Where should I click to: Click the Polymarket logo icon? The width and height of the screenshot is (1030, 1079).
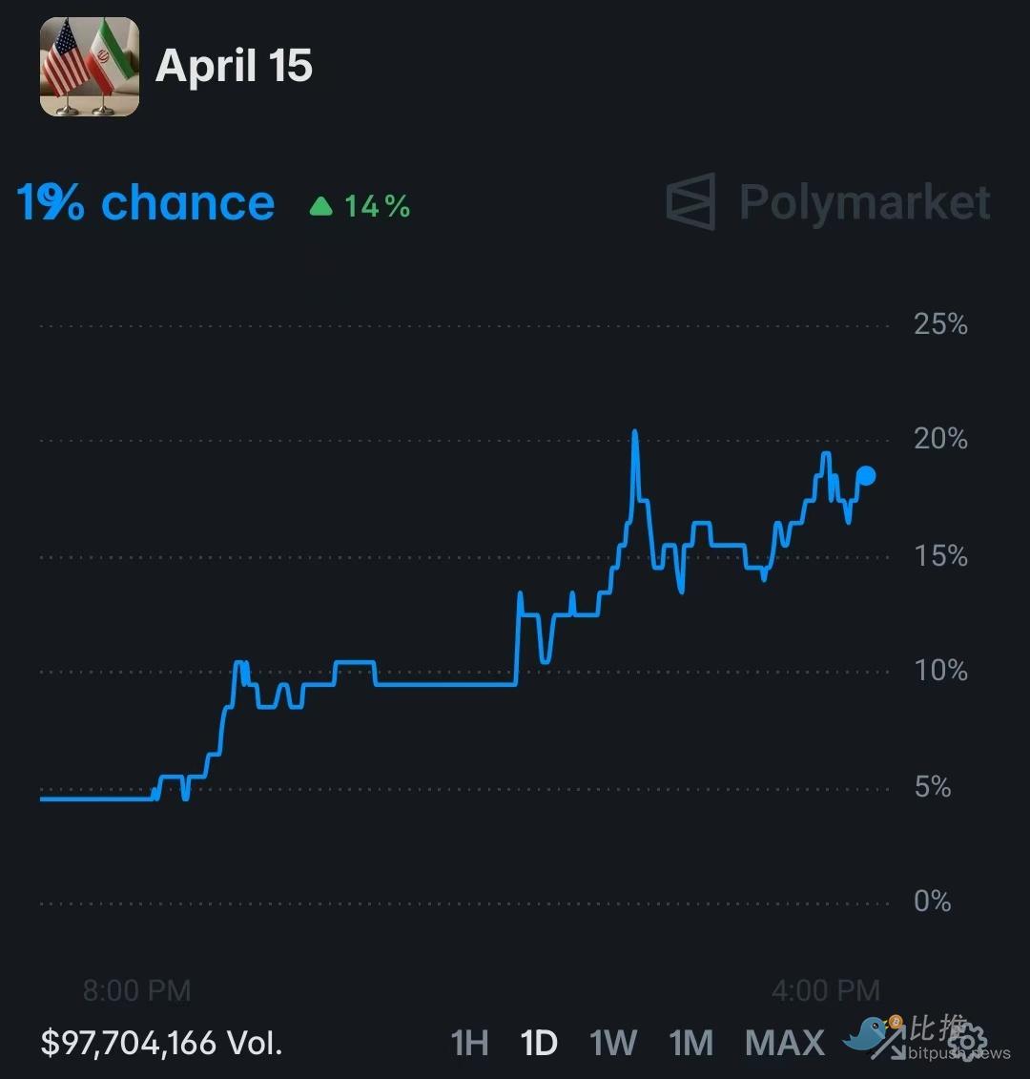point(690,201)
